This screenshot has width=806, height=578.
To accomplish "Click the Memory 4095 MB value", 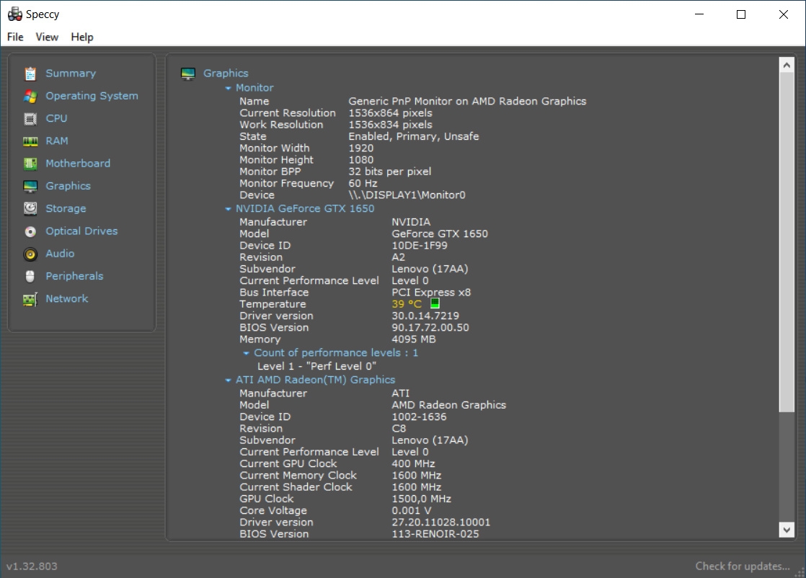I will point(414,339).
